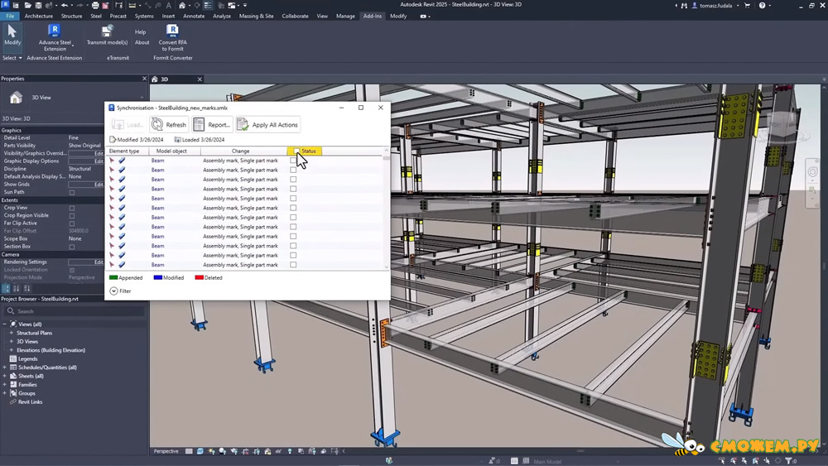This screenshot has height=466, width=828.
Task: Open the File menu tab
Action: [x=10, y=17]
